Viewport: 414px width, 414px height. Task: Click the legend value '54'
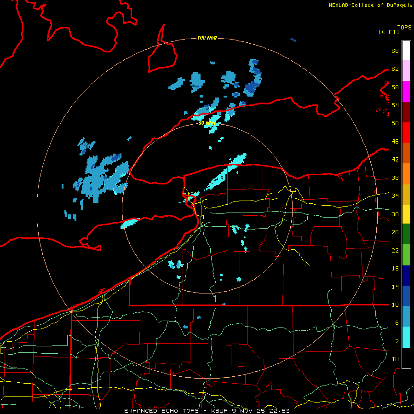[x=395, y=105]
